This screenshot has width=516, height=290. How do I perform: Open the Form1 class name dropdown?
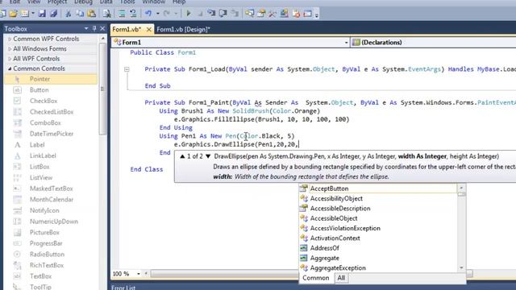point(346,43)
